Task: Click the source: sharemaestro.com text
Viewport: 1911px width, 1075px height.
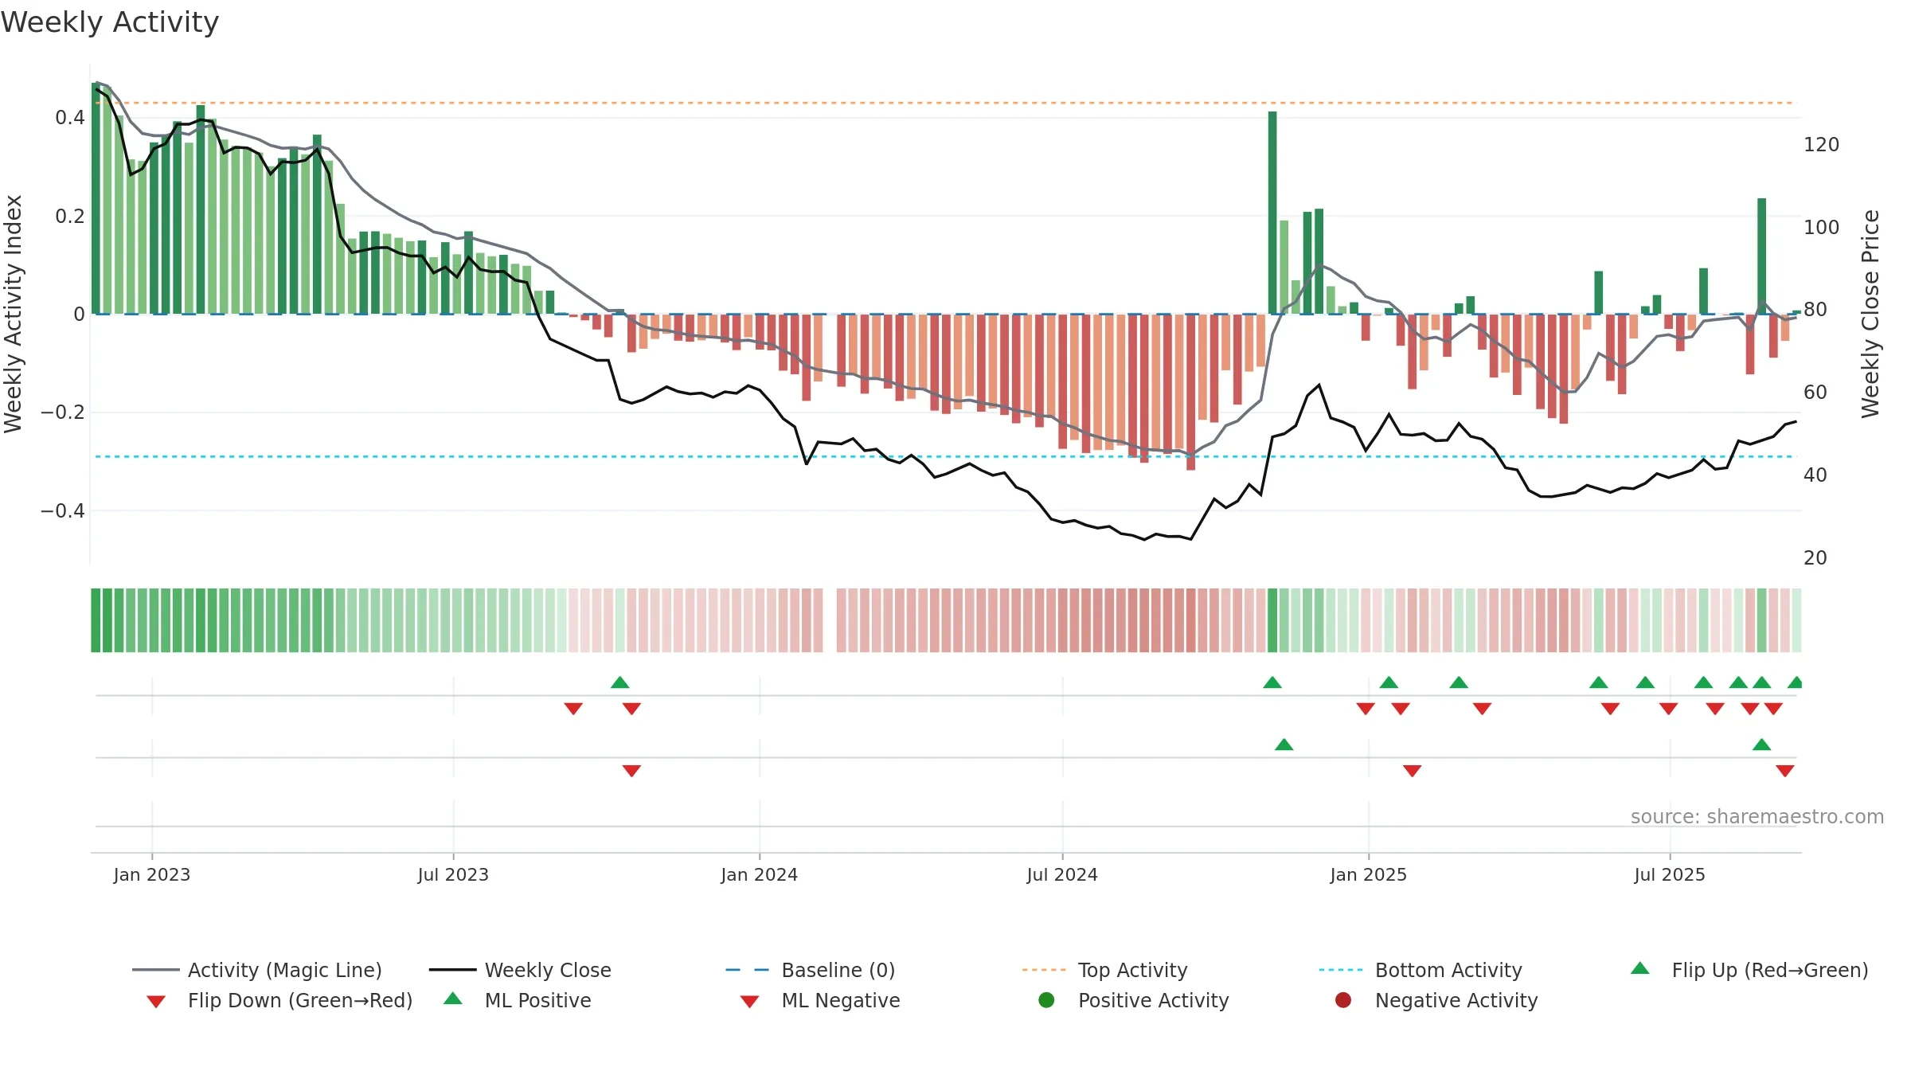Action: click(1757, 817)
